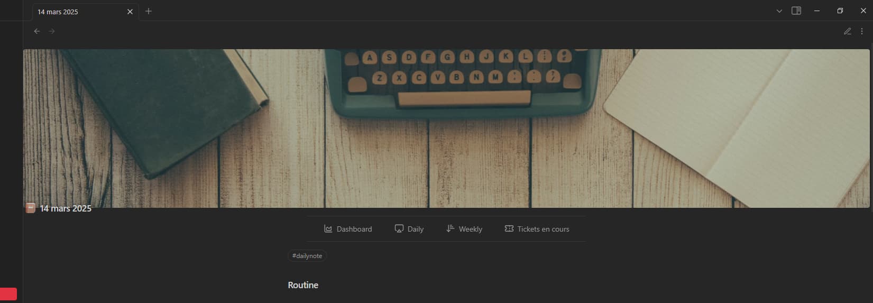Viewport: 873px width, 303px height.
Task: Click the ticket icon beside Tickets en cours
Action: 509,228
